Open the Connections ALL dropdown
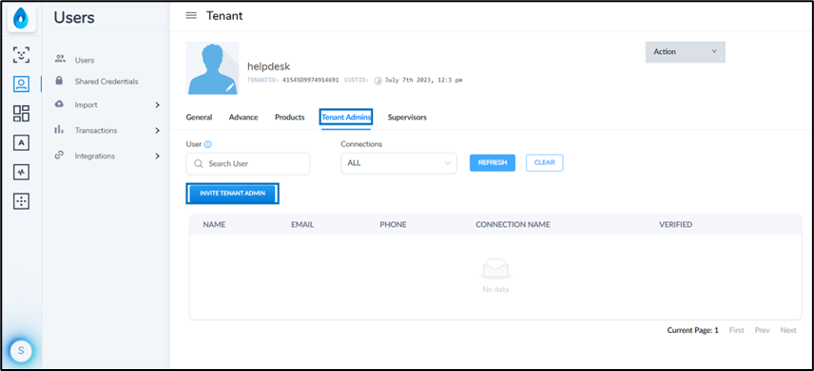Screen dimensions: 814x371 pos(398,163)
